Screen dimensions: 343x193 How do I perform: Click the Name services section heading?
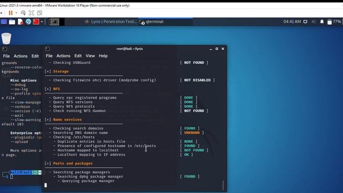coord(68,120)
